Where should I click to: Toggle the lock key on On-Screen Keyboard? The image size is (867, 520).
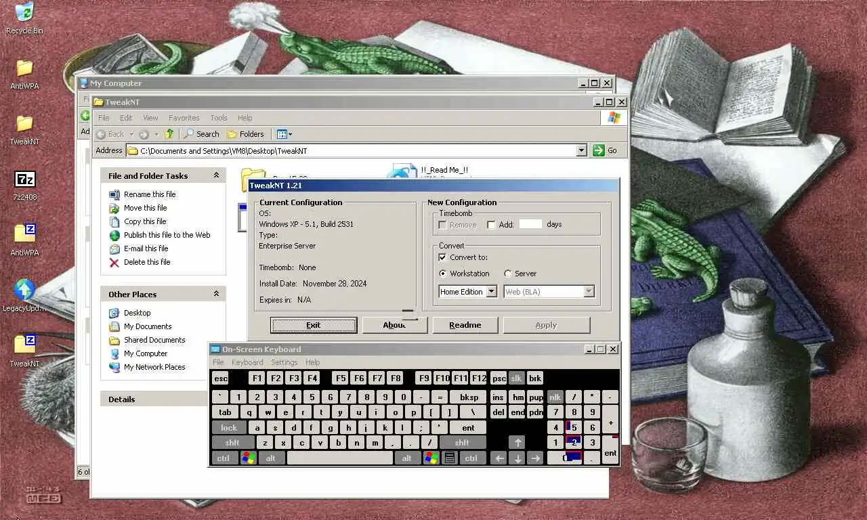[229, 428]
